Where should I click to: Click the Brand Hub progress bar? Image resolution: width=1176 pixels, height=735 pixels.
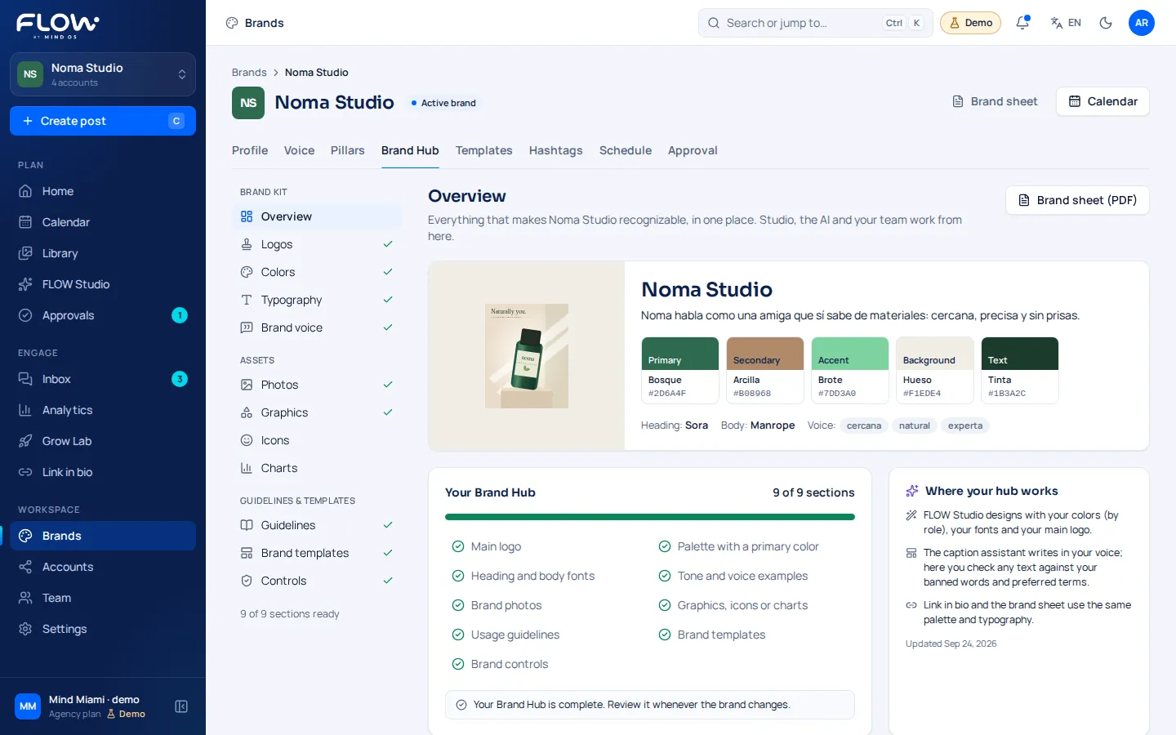pyautogui.click(x=650, y=517)
